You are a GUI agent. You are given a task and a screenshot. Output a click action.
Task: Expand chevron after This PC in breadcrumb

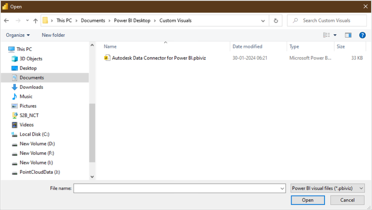(76, 21)
